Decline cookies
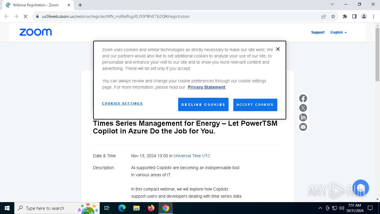The width and height of the screenshot is (380, 214). click(x=203, y=105)
